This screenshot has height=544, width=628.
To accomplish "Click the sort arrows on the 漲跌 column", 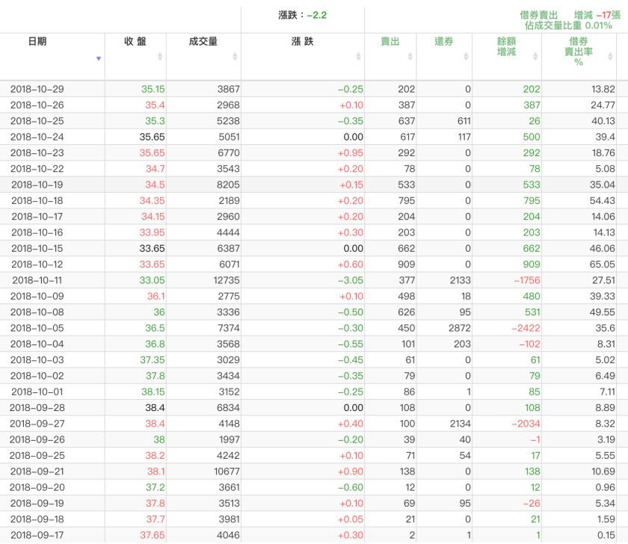I will click(x=360, y=56).
